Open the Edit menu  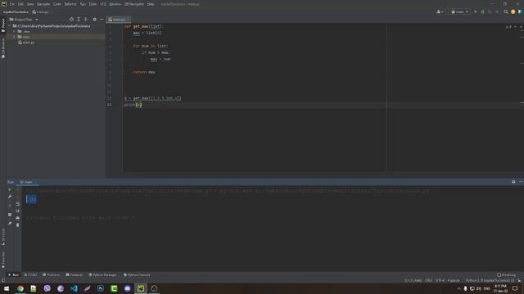point(20,4)
